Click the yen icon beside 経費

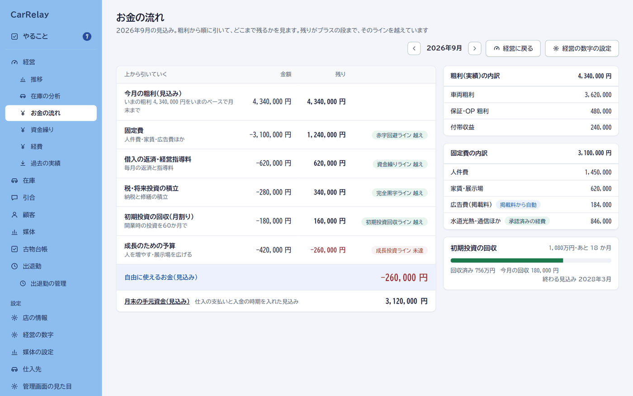tap(23, 147)
